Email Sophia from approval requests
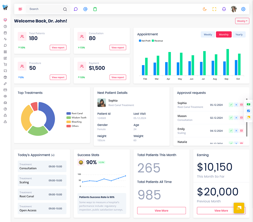Image resolution: width=253 pixels, height=222 pixels. 241,105
